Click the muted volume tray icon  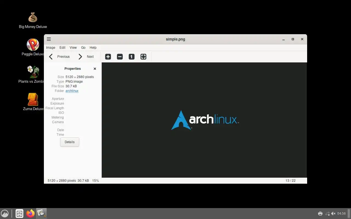(333, 214)
